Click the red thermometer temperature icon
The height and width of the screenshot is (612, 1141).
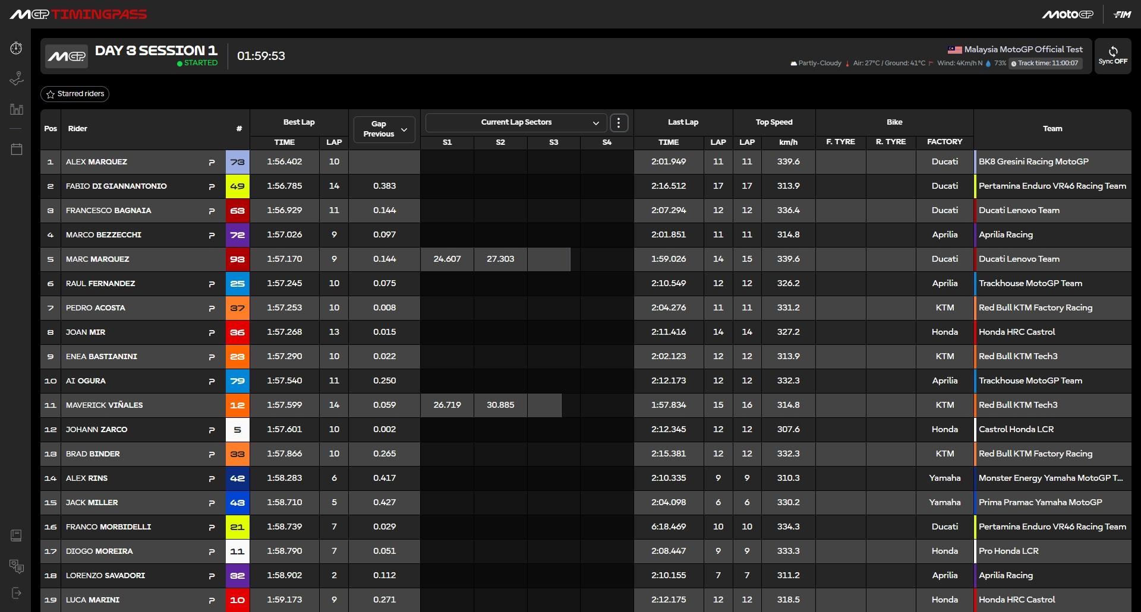click(847, 64)
